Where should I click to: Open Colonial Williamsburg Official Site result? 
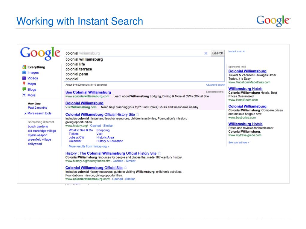tap(94, 168)
